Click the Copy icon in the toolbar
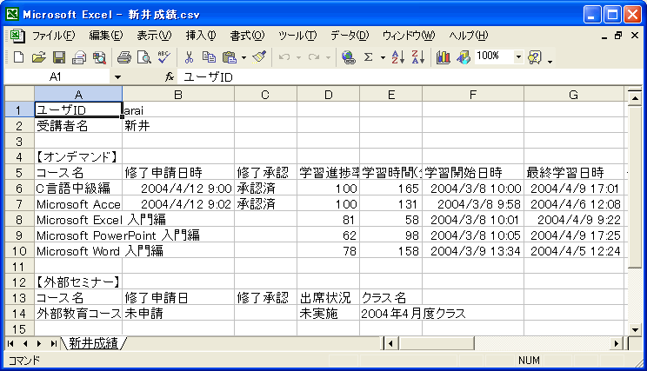The width and height of the screenshot is (647, 371). [x=210, y=57]
